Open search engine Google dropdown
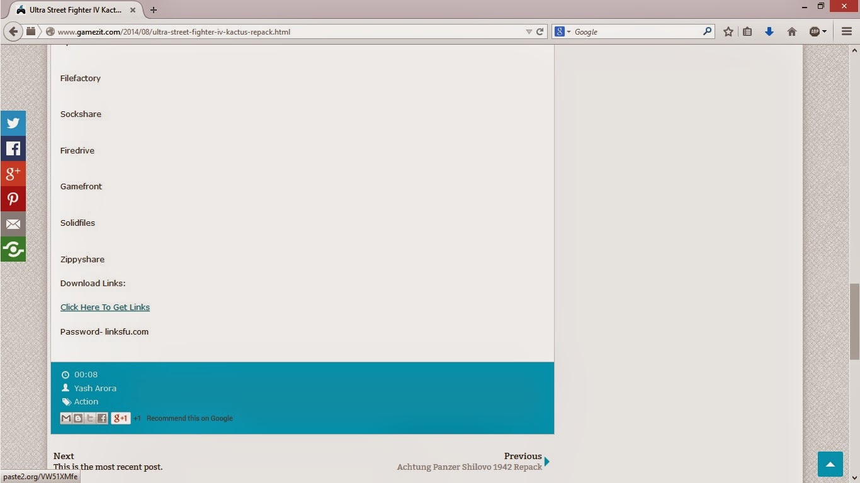The height and width of the screenshot is (483, 860). [x=562, y=31]
